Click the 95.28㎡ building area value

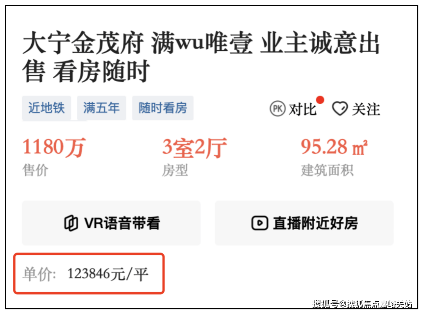click(x=334, y=147)
